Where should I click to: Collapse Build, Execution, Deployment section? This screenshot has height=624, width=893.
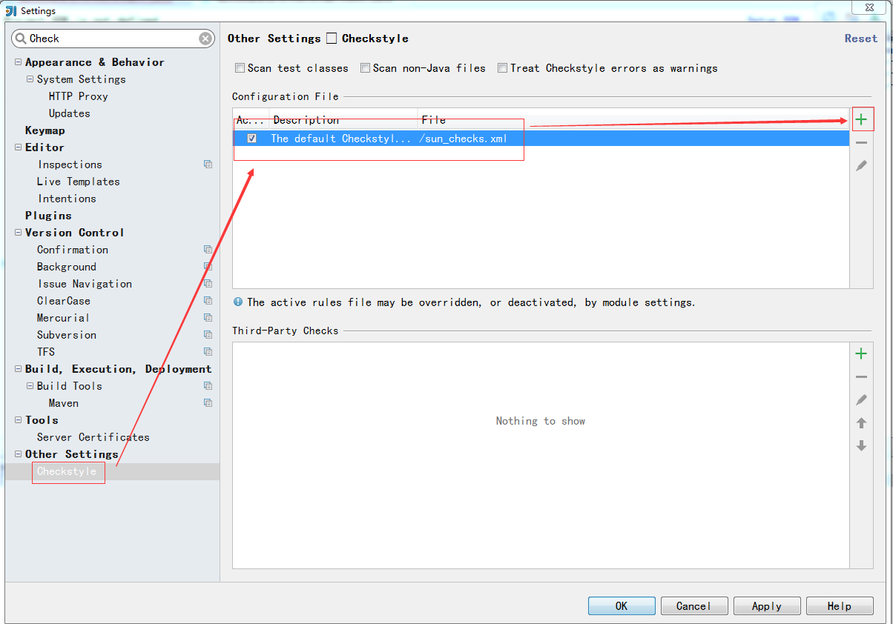18,369
